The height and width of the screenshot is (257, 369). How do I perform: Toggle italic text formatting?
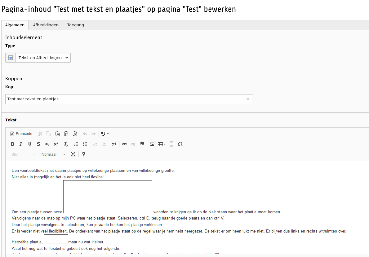point(21,144)
